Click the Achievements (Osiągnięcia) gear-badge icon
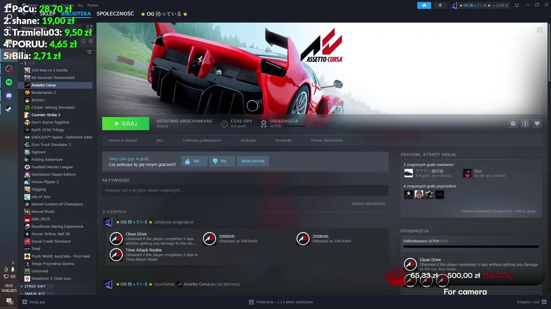The image size is (551, 309). [x=263, y=124]
